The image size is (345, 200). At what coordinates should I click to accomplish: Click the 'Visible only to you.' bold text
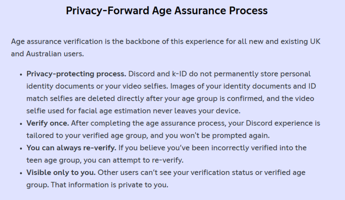(x=61, y=172)
